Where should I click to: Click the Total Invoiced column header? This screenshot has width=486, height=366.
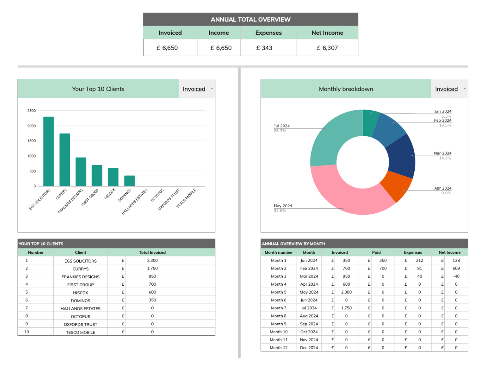[152, 252]
